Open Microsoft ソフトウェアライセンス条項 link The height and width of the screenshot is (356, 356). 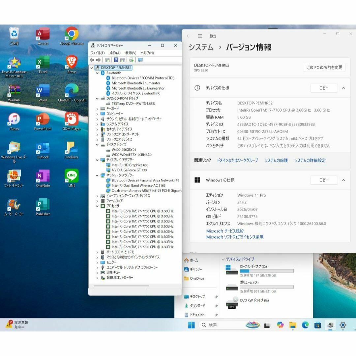coord(235,237)
